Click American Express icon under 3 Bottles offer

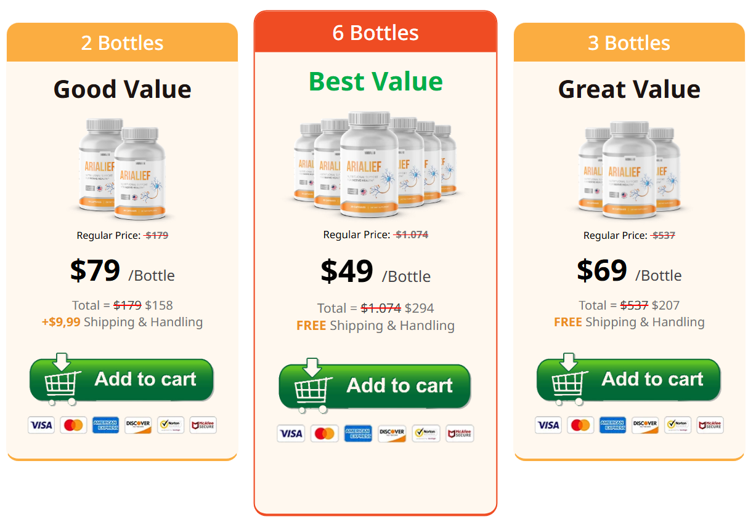click(x=612, y=425)
